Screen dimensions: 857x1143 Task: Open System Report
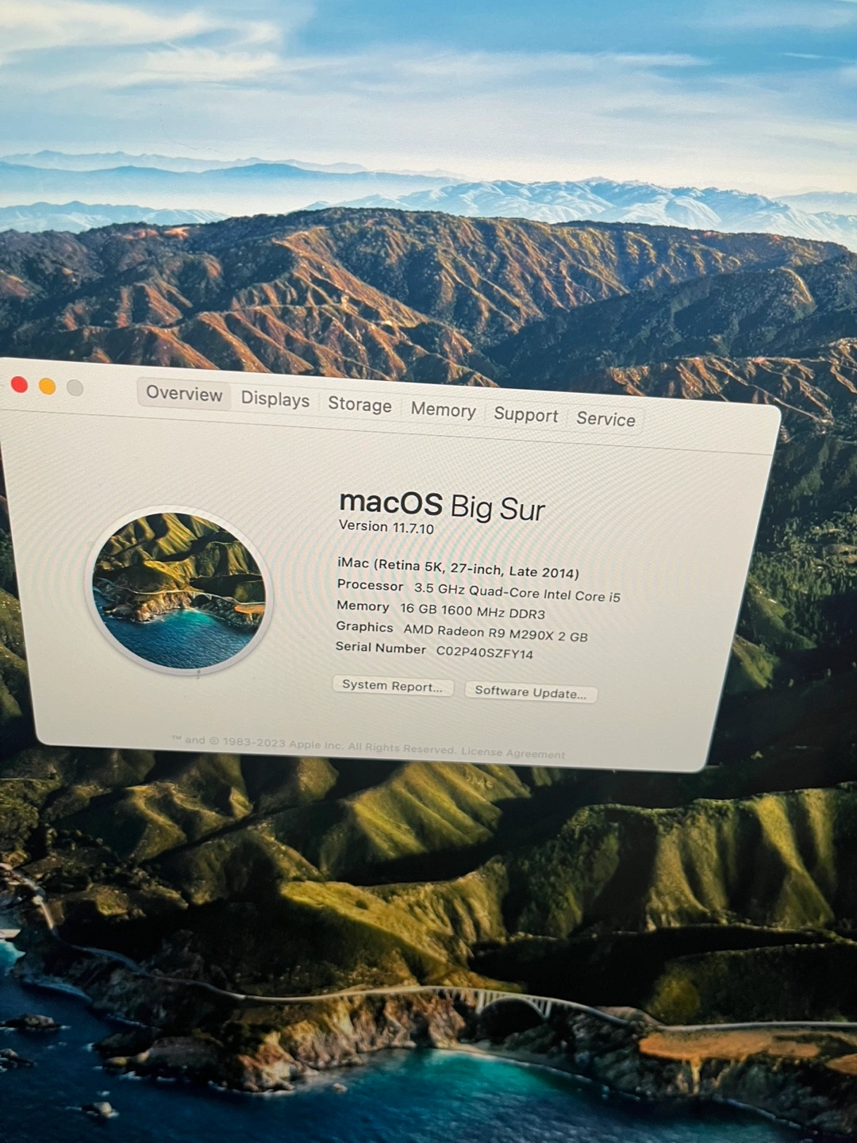point(392,687)
